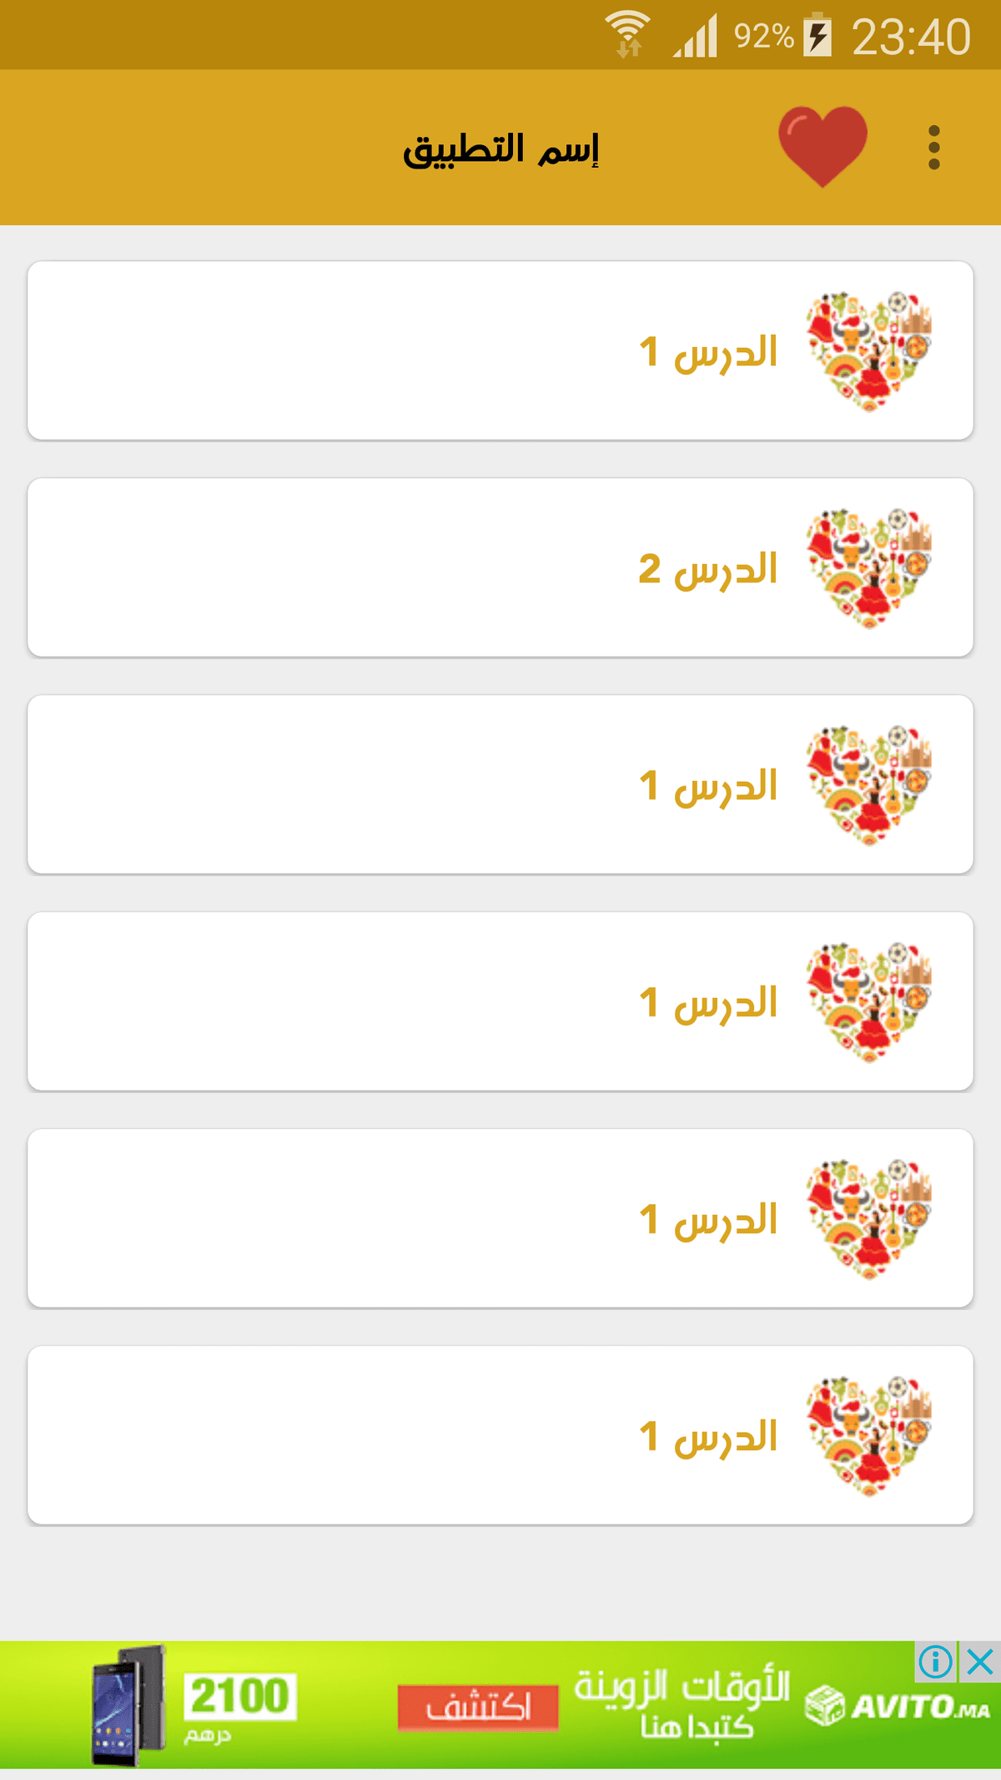
Task: Click the app title إسم التطبيق
Action: click(500, 149)
